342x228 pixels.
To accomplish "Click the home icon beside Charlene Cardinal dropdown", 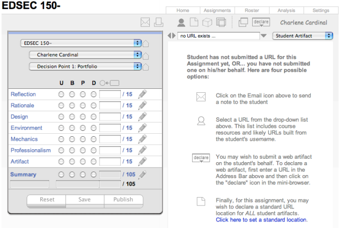I will coord(146,55).
